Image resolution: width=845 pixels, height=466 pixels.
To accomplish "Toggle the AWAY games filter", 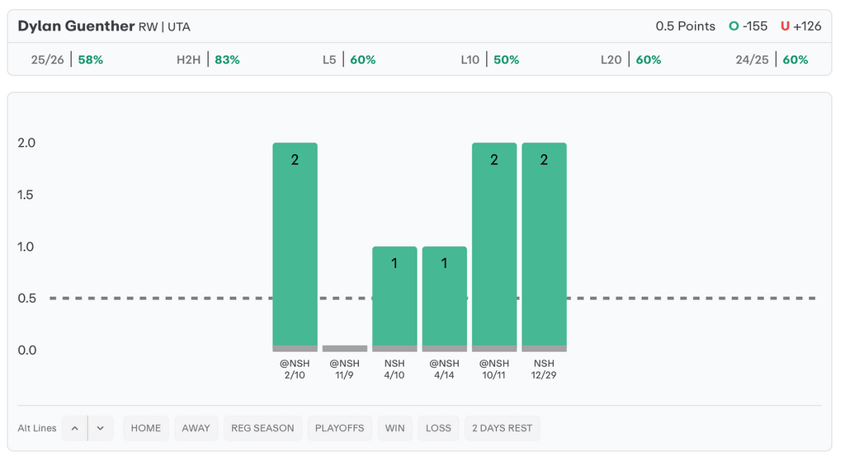I will click(196, 428).
